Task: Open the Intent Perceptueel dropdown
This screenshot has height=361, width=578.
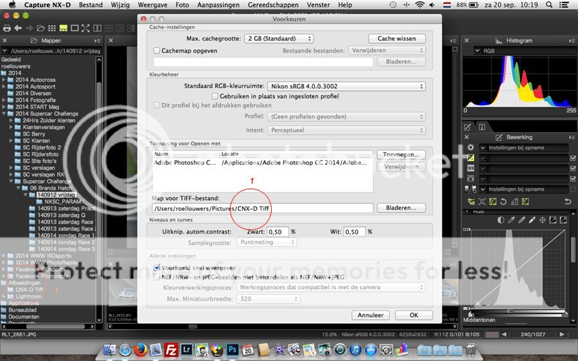Action: pyautogui.click(x=347, y=130)
